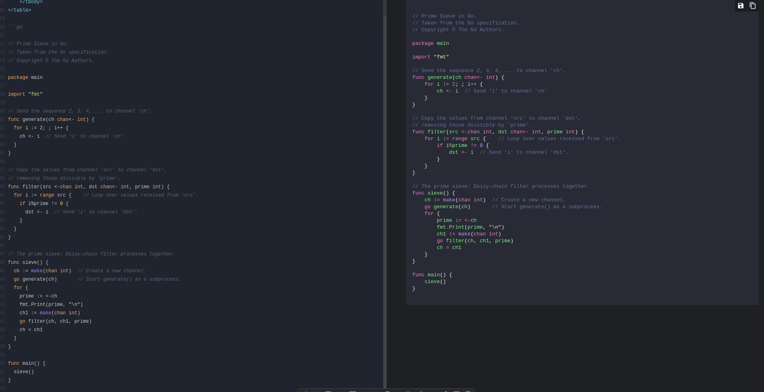Click '// Prime Sieve in Go.' comment in preview

(444, 16)
